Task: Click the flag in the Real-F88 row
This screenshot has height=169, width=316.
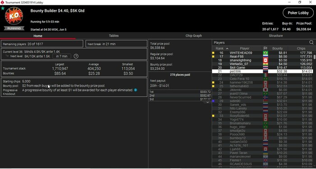Action: pos(265,56)
